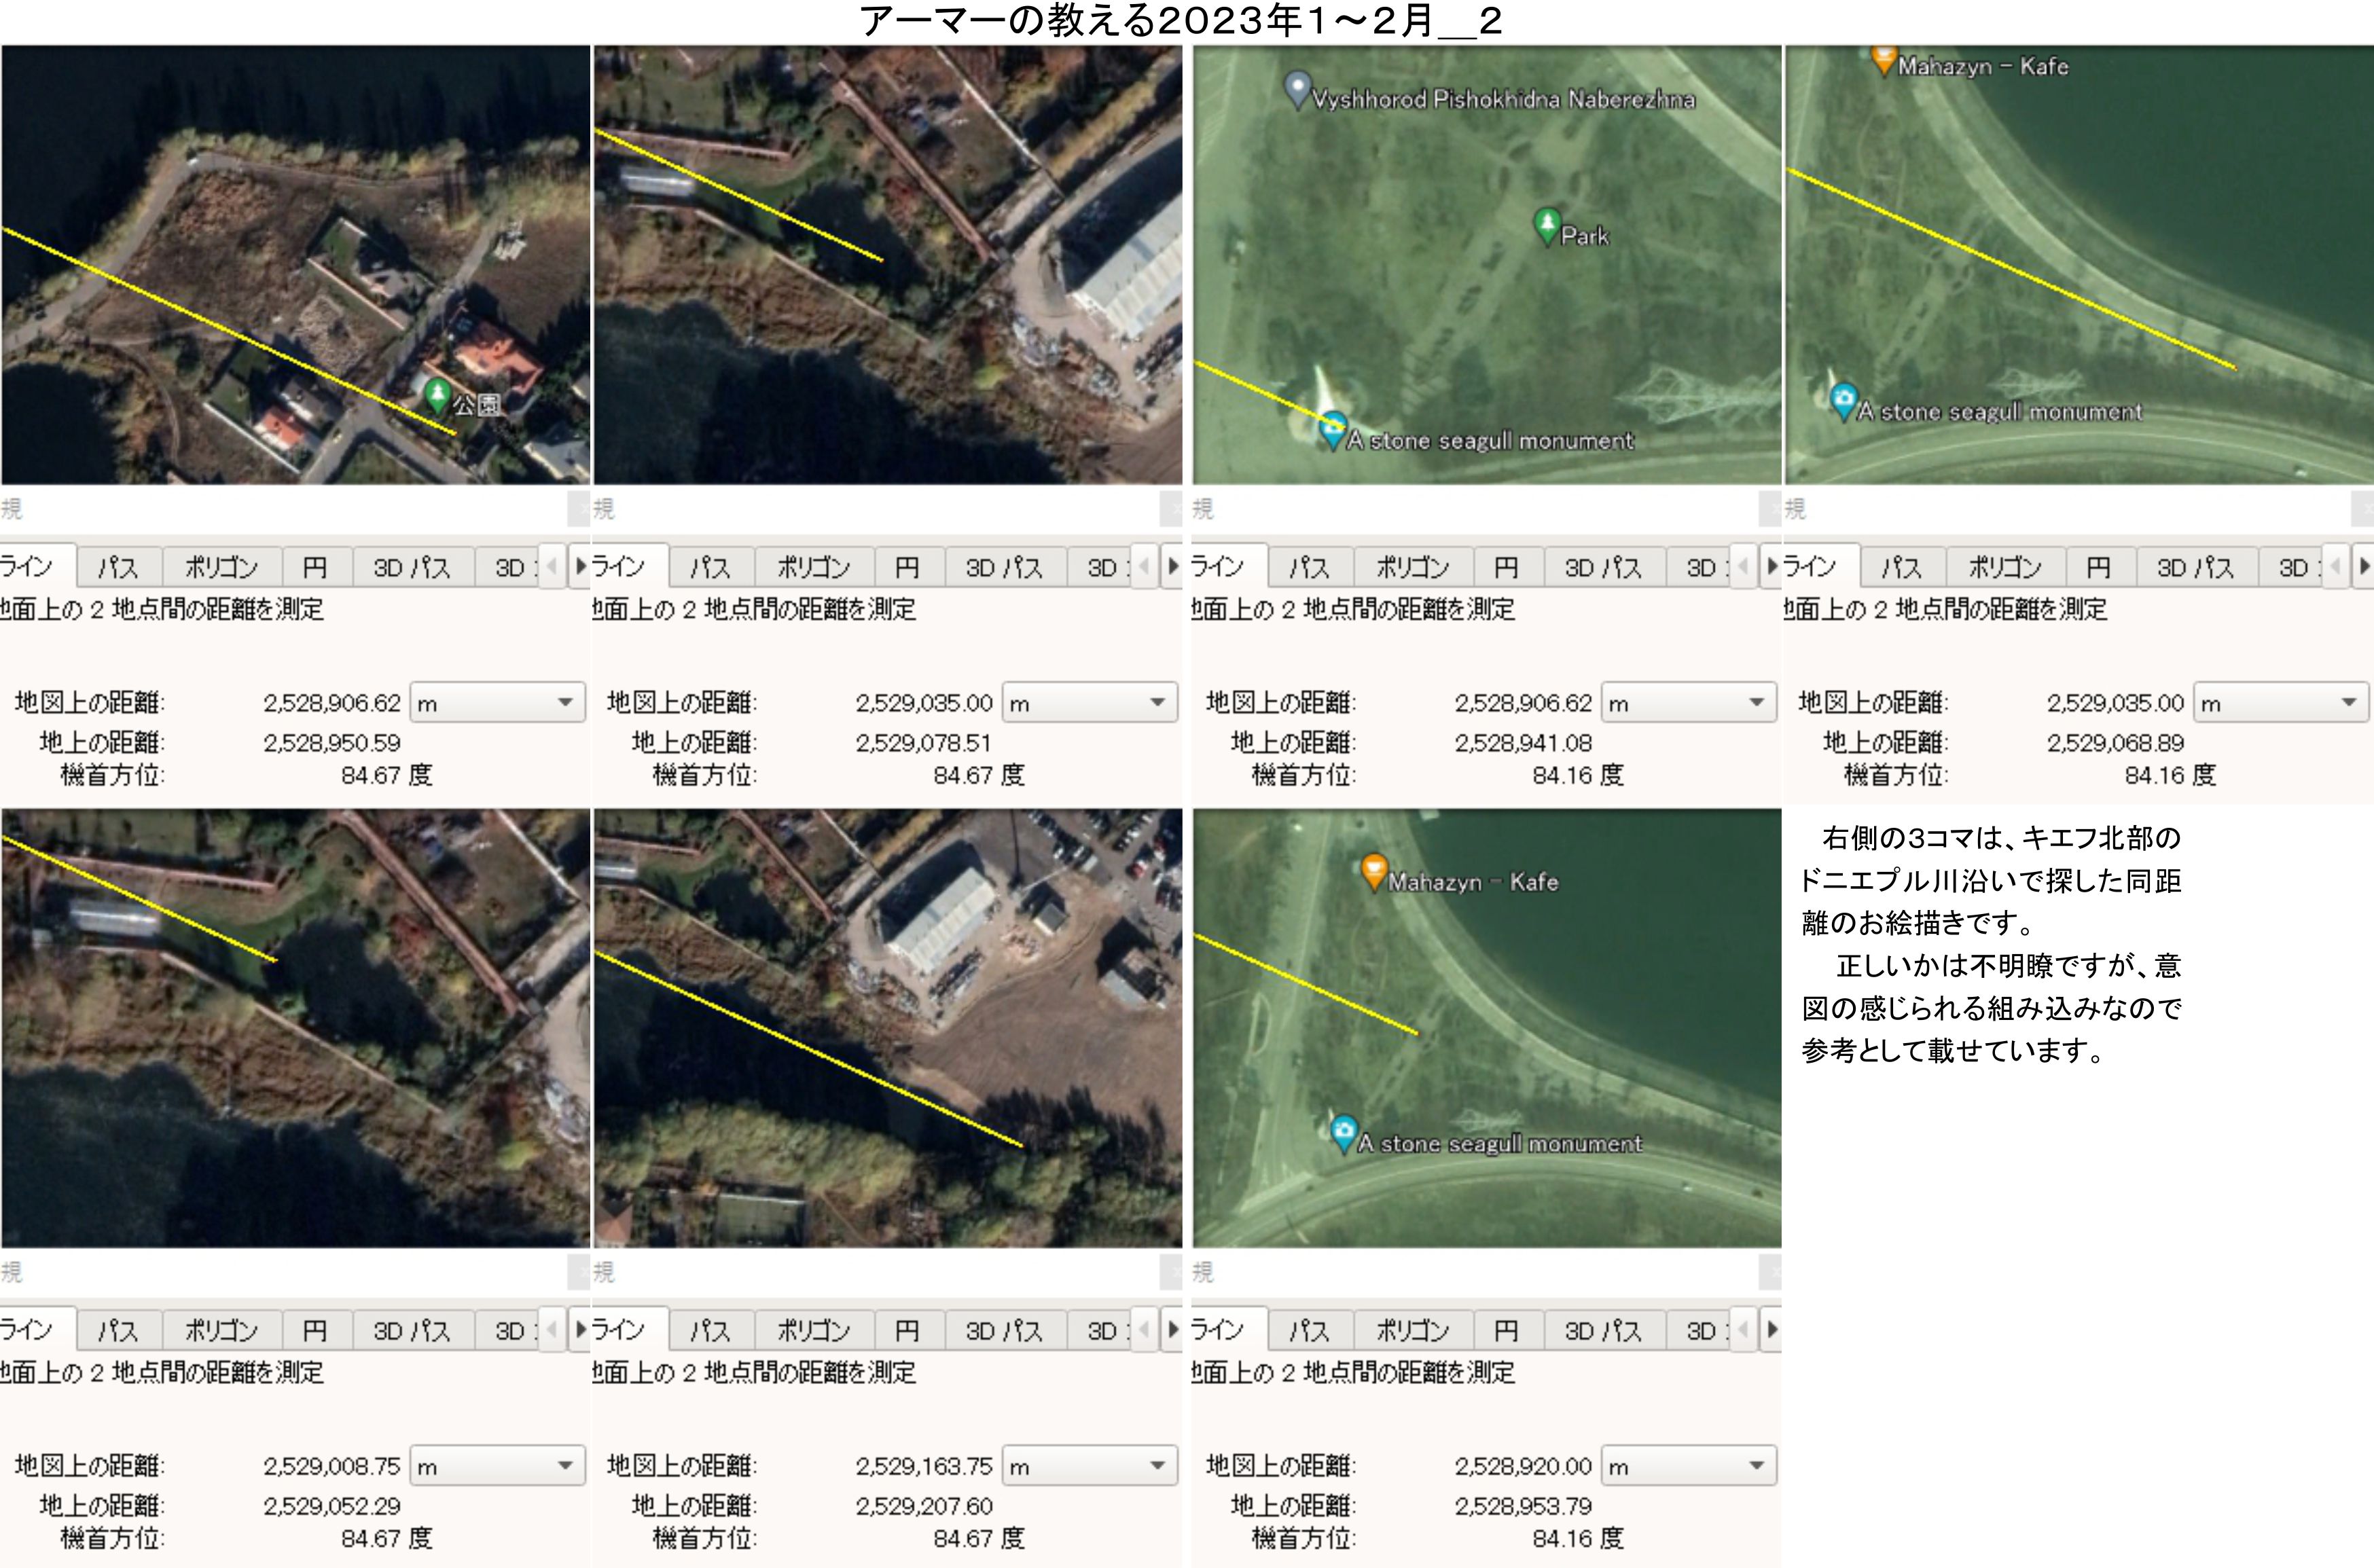Click heading 84.67 度 below ground length 2,528,950.59
The height and width of the screenshot is (1568, 2374).
[x=387, y=775]
